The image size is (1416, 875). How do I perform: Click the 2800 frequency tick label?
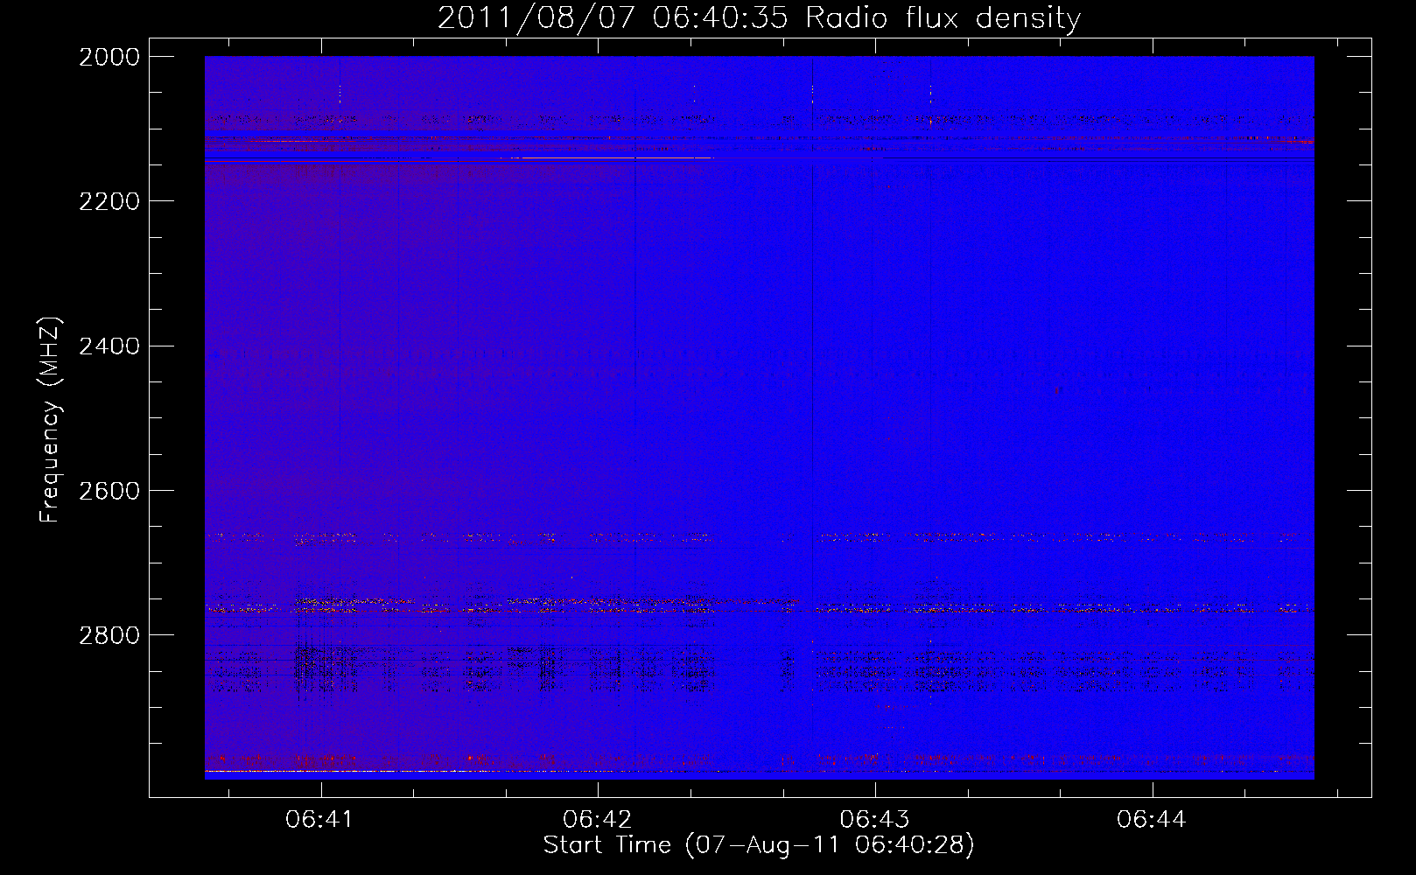109,635
